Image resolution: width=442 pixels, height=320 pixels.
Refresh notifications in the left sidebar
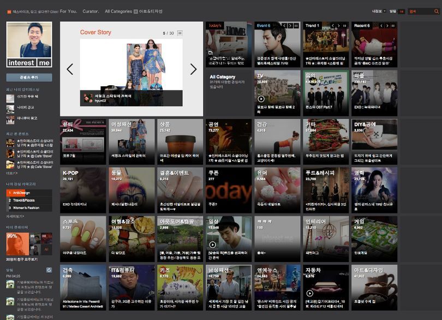[49, 270]
